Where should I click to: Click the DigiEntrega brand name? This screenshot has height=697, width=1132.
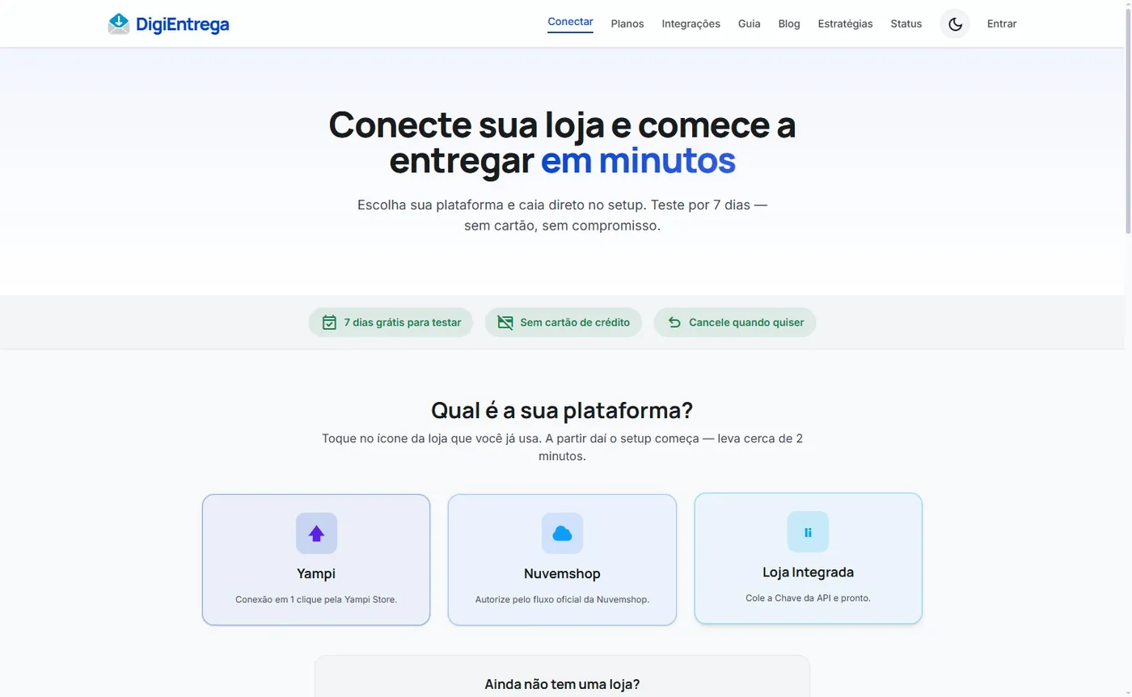pyautogui.click(x=183, y=24)
